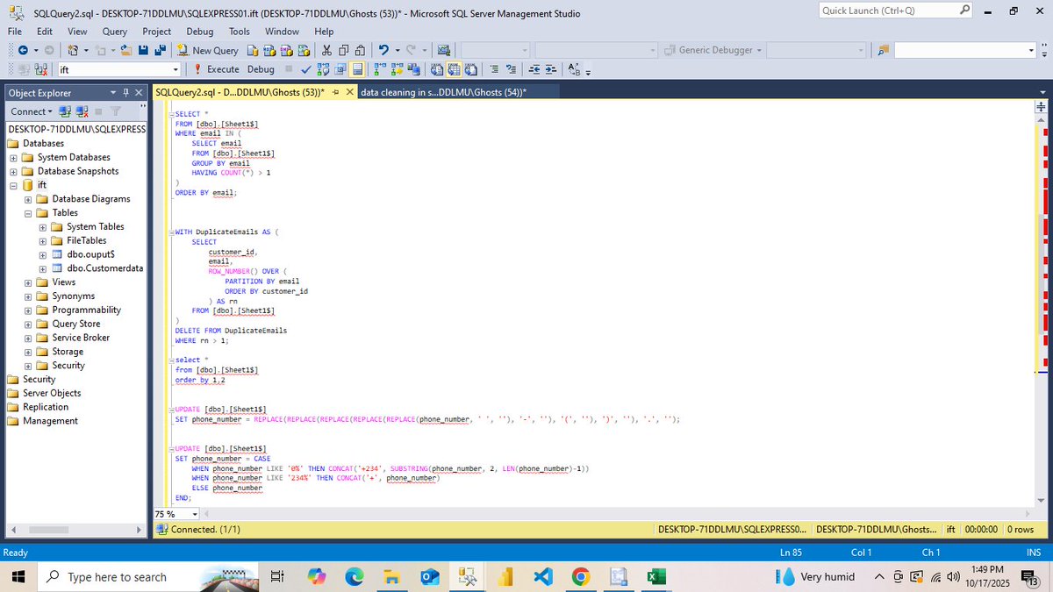Open Object Explorer window position dropdown arrow
The width and height of the screenshot is (1053, 592).
tap(113, 92)
